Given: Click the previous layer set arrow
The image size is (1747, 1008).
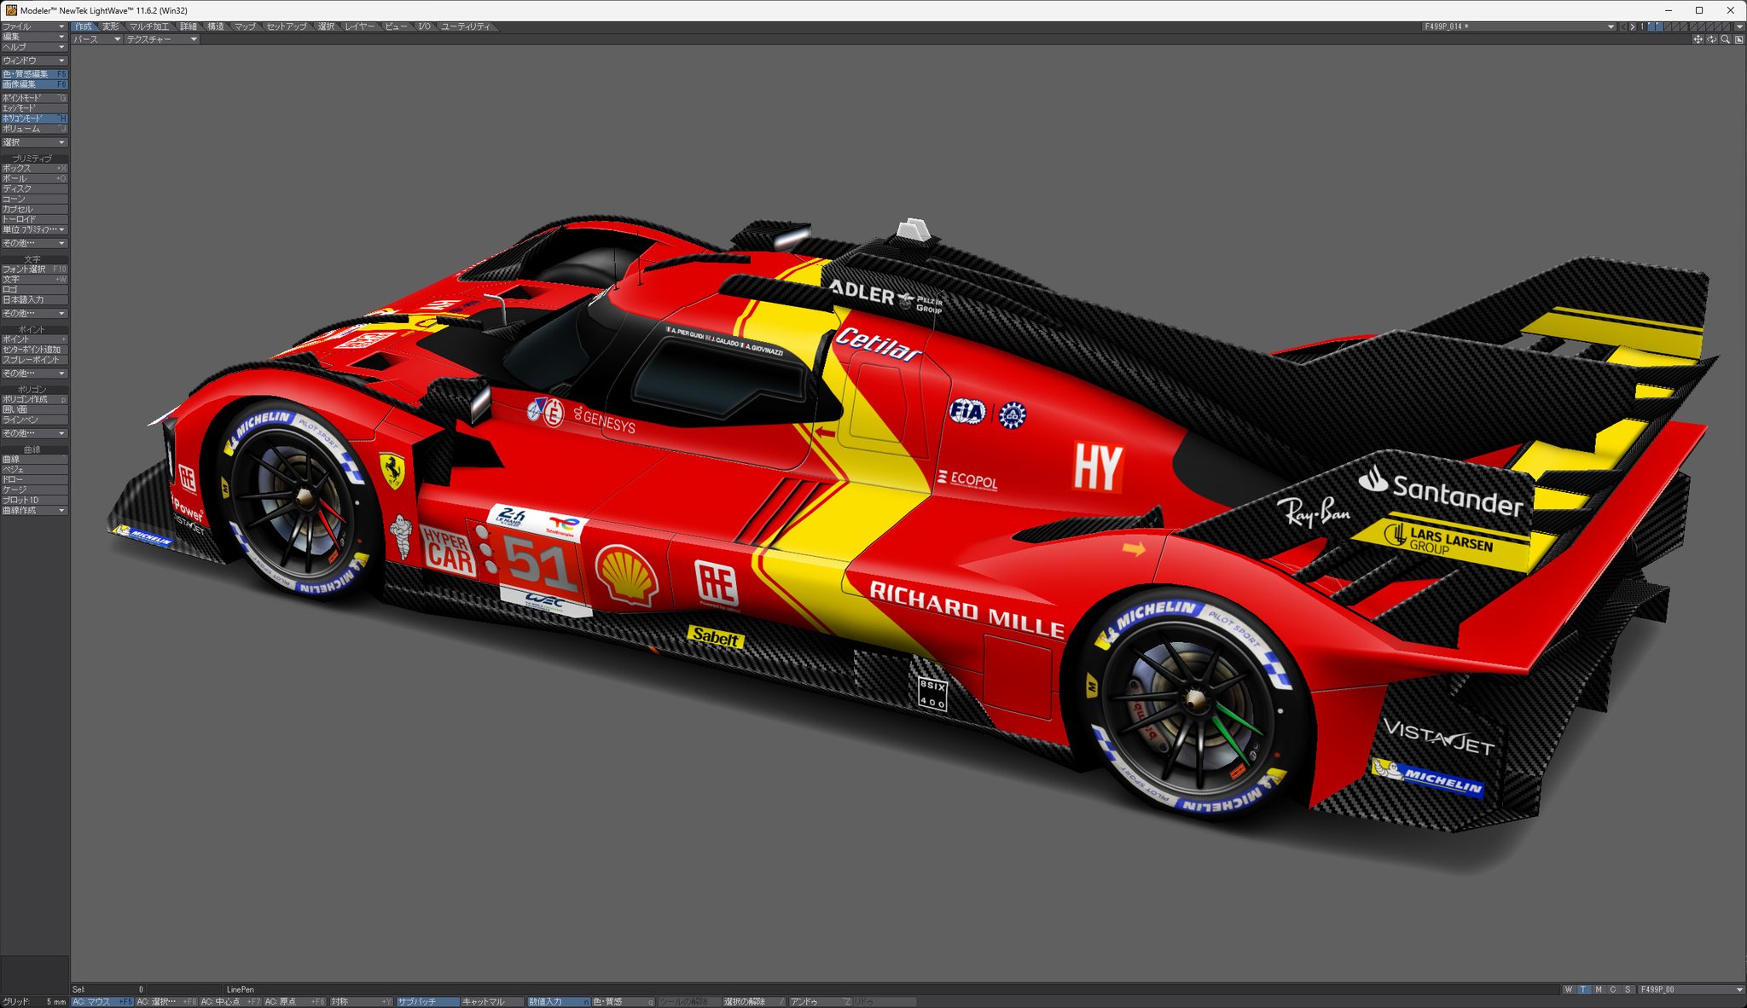Looking at the screenshot, I should click(1623, 26).
